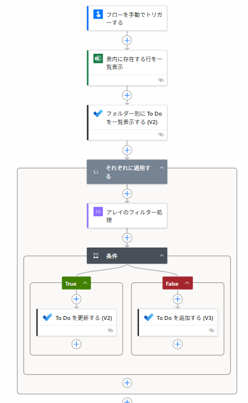Click the link icon on To Do を追加する card
Image resolution: width=248 pixels, height=403 pixels.
pyautogui.click(x=212, y=330)
